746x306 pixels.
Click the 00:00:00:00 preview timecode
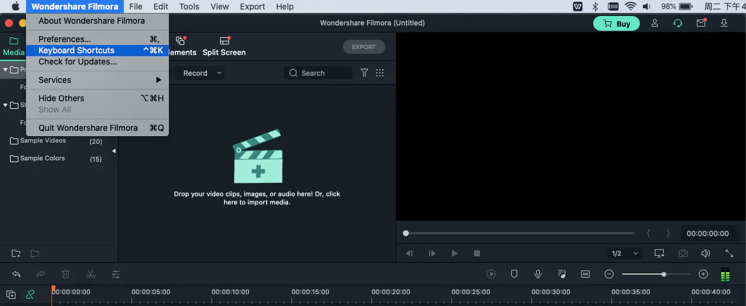pos(708,233)
